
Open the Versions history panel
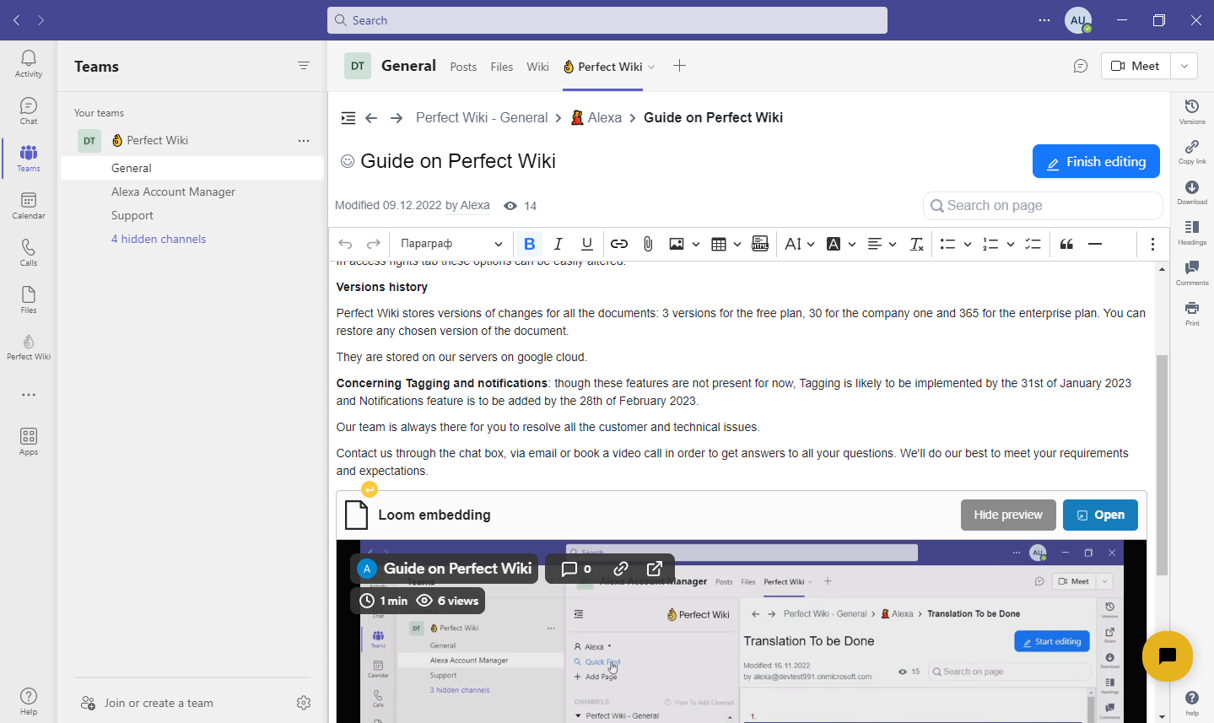coord(1192,111)
